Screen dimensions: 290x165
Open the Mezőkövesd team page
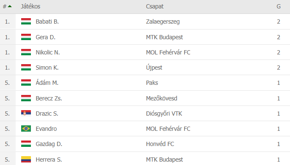(x=161, y=98)
